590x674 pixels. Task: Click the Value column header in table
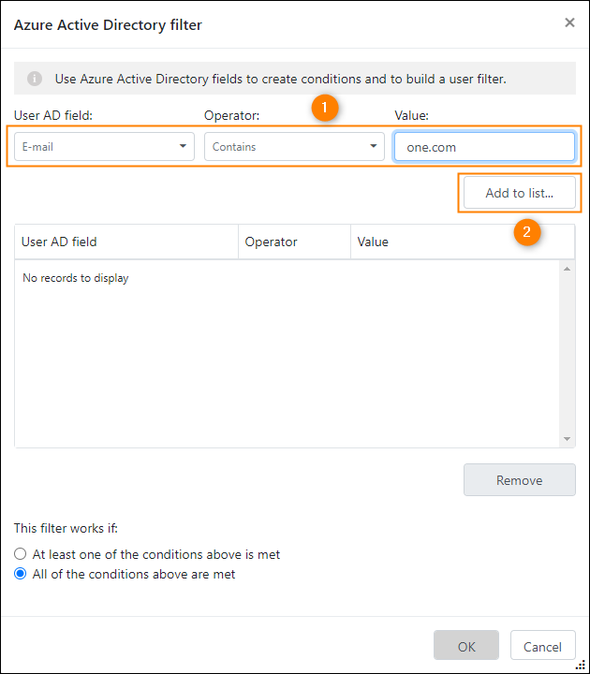[463, 242]
